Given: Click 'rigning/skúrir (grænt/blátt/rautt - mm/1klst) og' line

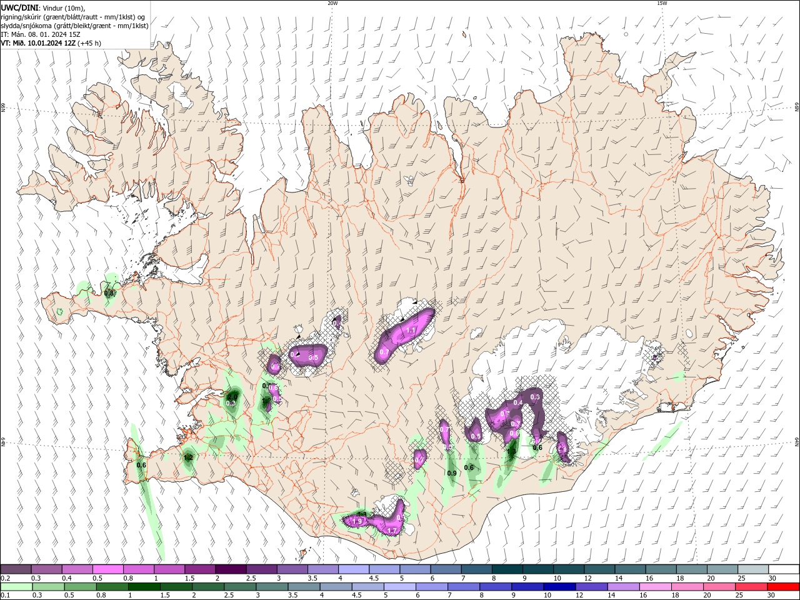Looking at the screenshot, I should [73, 16].
